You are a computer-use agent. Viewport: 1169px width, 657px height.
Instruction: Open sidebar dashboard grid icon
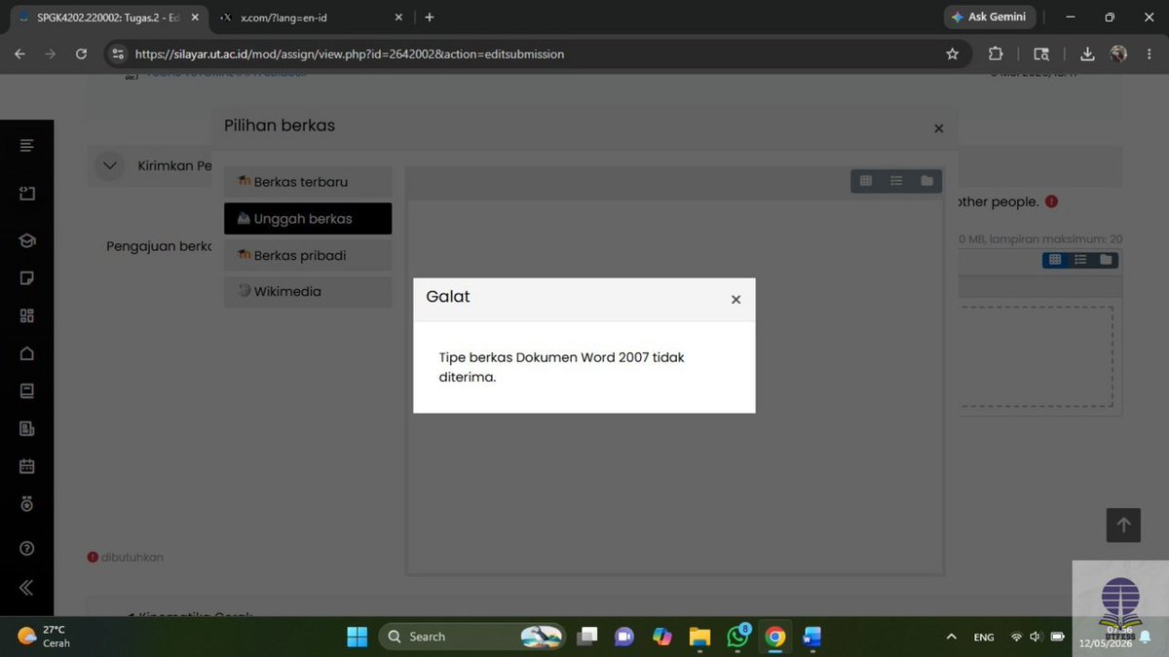tap(26, 315)
